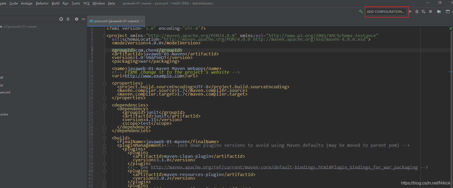Click the maven.compiler.source 1.7 line

tap(182, 91)
